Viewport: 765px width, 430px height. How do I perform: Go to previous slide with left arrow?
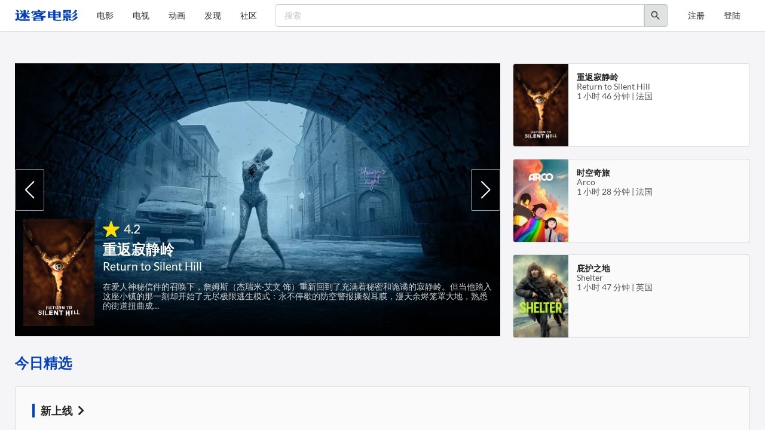coord(29,190)
